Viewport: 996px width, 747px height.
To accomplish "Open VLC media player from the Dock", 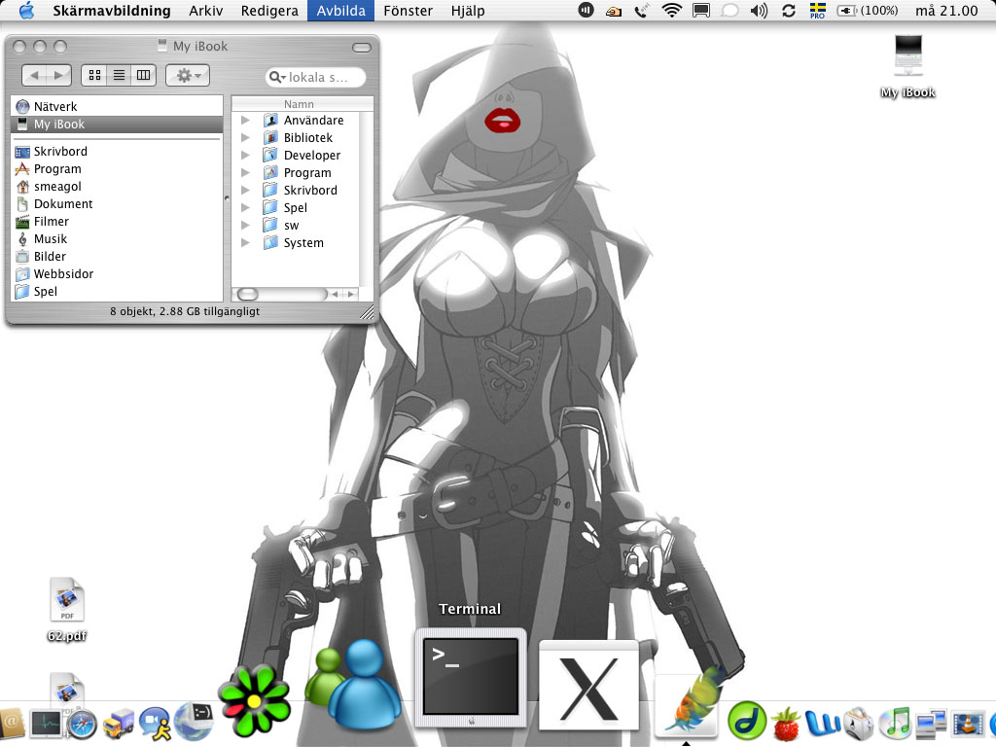I will (967, 724).
